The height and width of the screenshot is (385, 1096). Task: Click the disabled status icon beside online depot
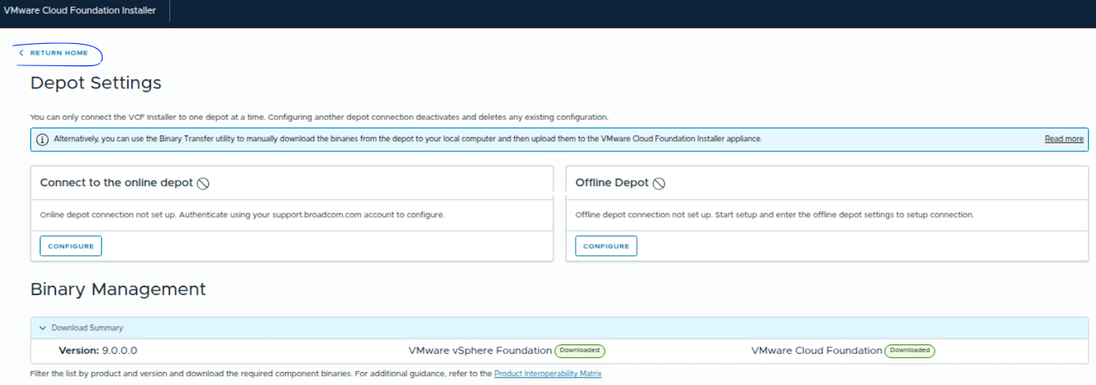tap(203, 183)
